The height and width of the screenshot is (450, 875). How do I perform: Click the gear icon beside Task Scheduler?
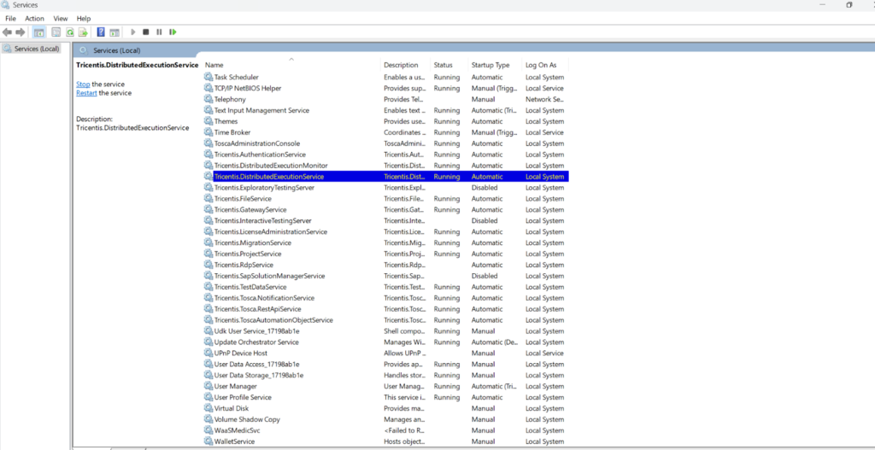coord(208,77)
